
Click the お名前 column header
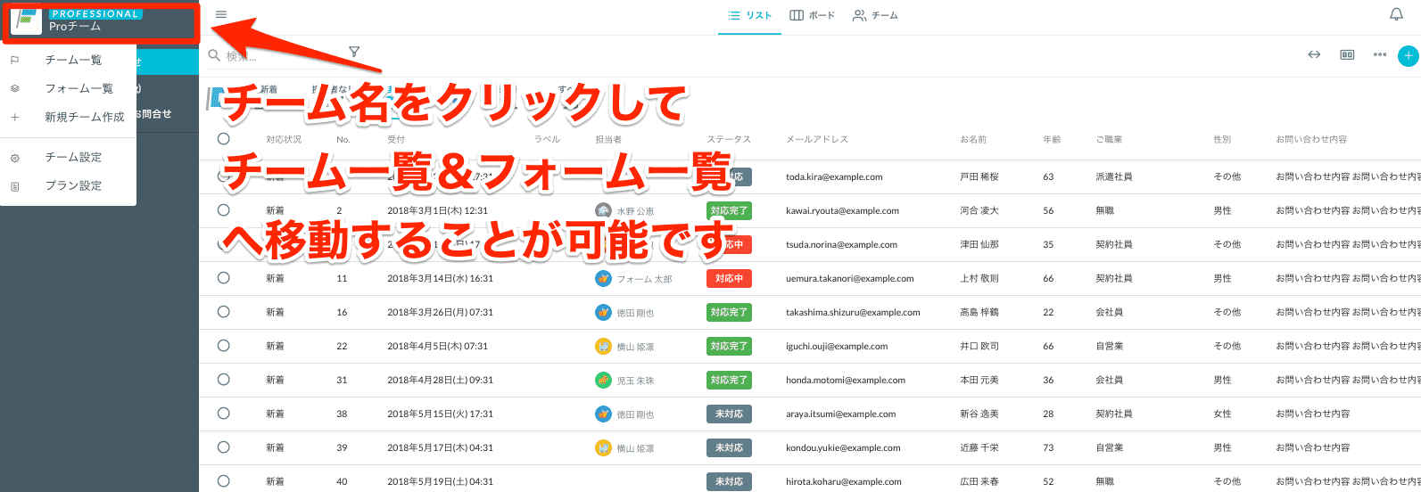pyautogui.click(x=973, y=140)
